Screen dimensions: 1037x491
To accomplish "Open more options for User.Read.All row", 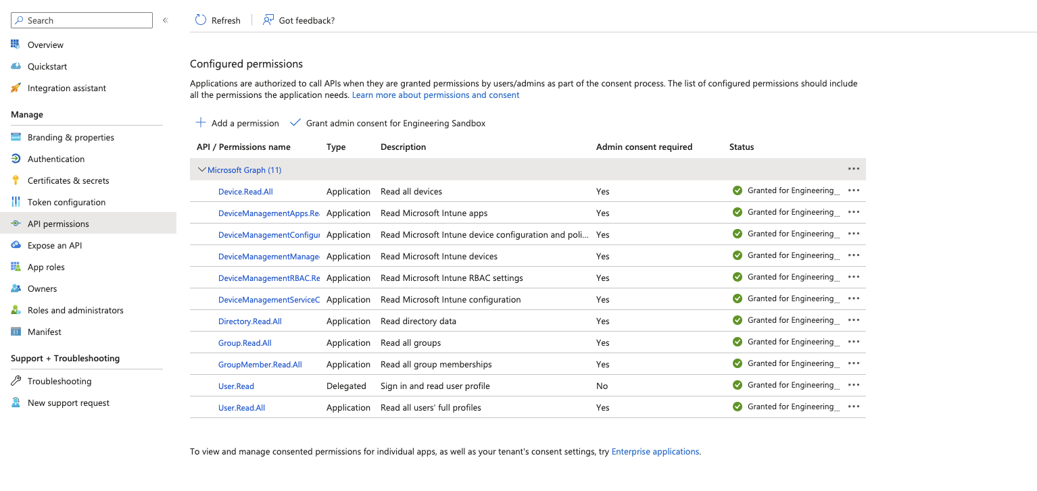I will (854, 407).
